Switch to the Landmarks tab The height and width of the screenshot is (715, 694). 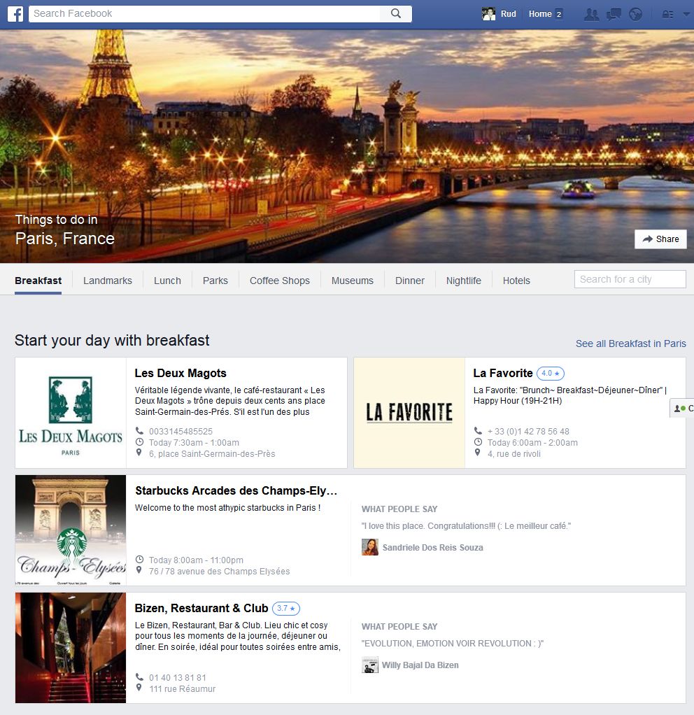[x=108, y=281]
